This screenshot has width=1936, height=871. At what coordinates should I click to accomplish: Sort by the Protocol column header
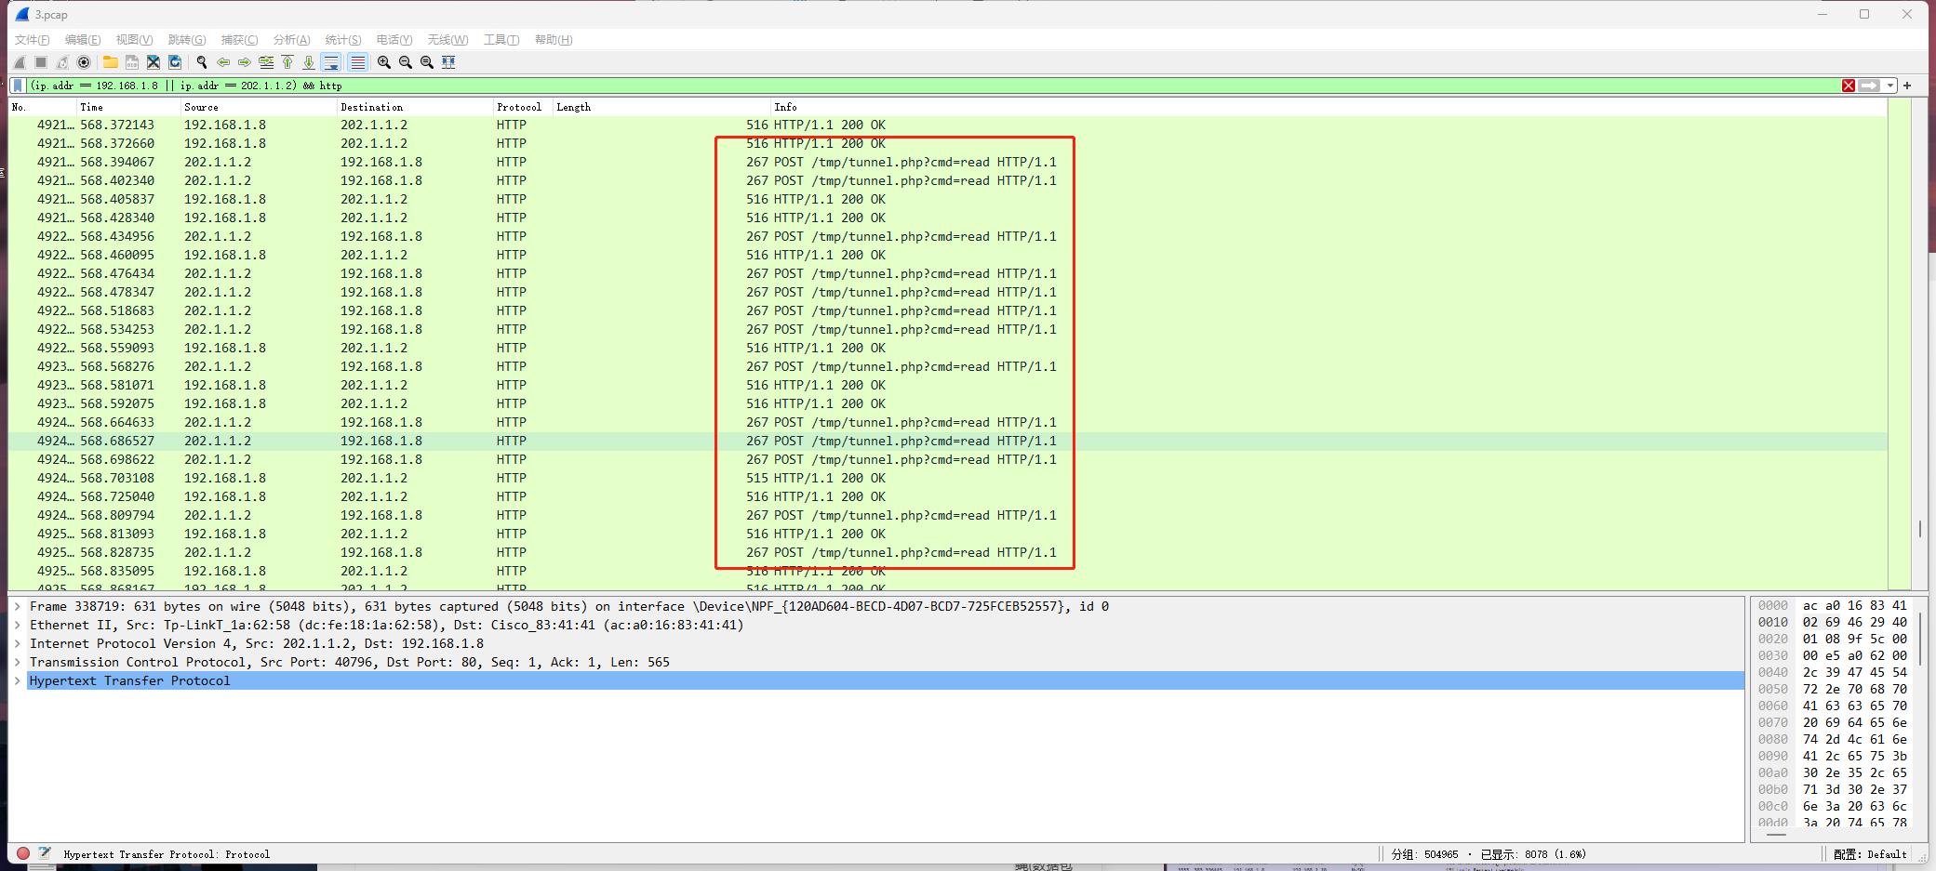pyautogui.click(x=523, y=107)
